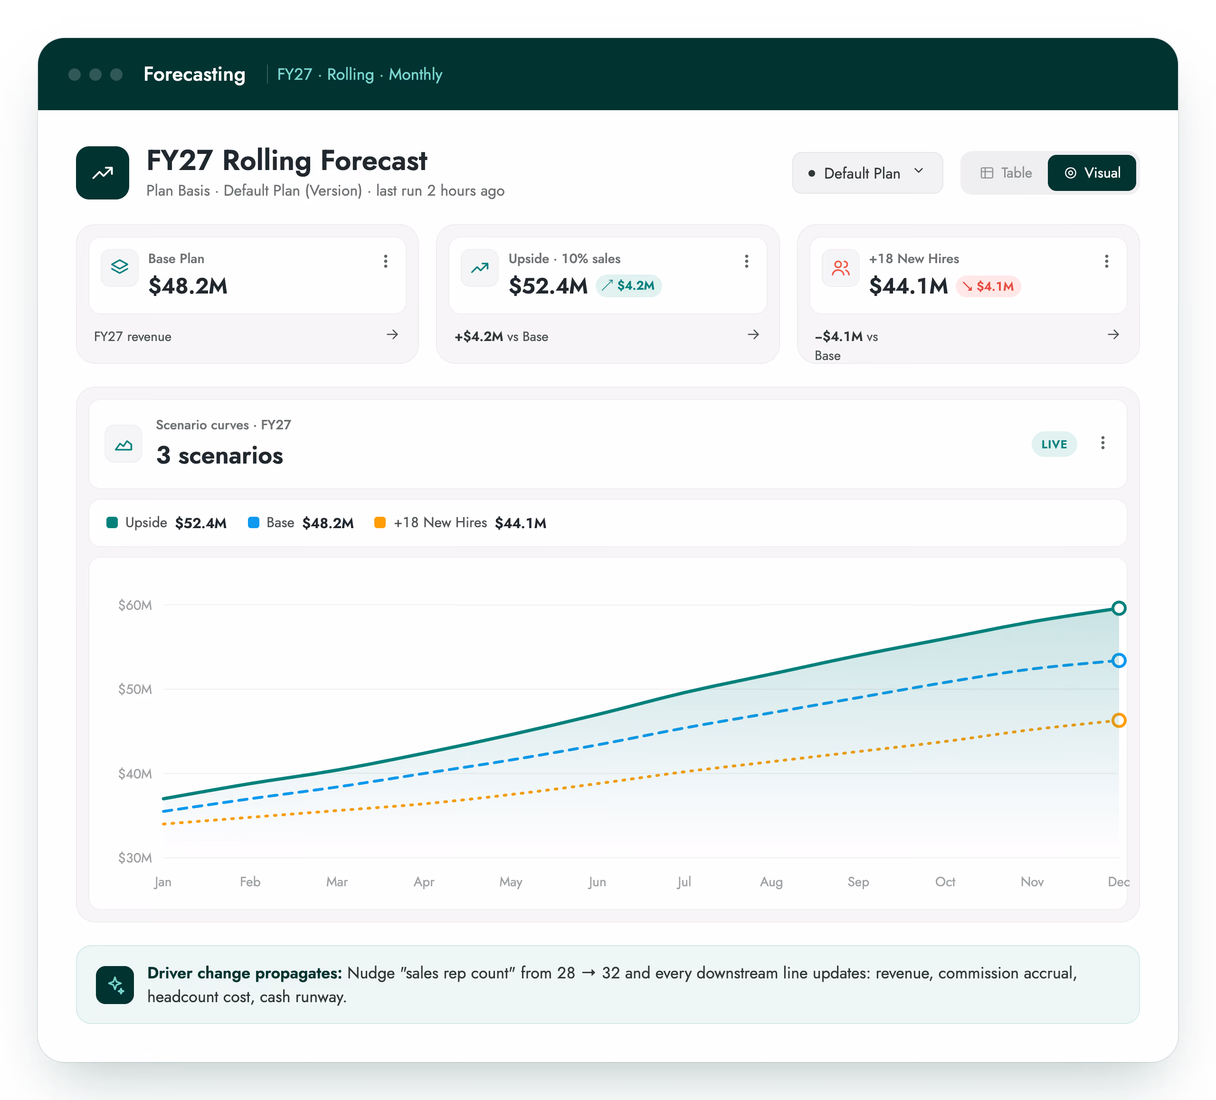1216x1100 pixels.
Task: Click the Base Plan layers icon
Action: tap(119, 267)
